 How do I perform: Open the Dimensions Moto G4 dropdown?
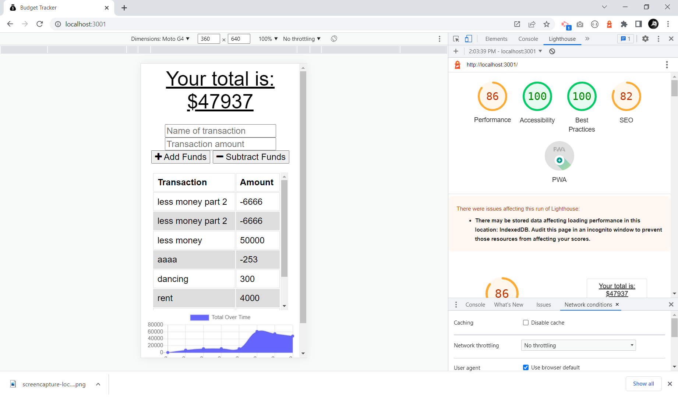(x=160, y=39)
